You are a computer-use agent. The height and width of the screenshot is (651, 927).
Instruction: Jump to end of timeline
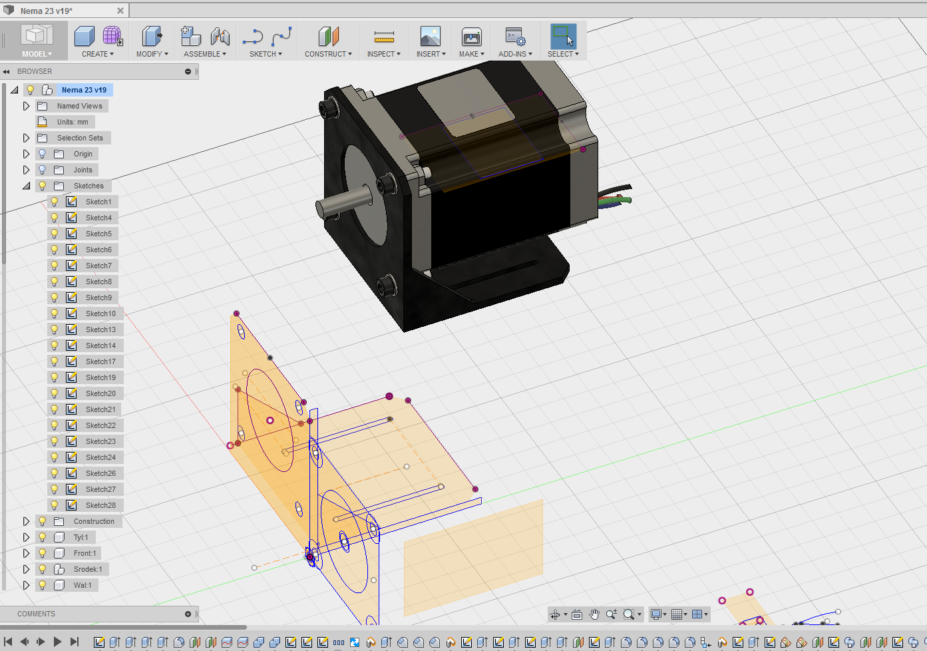[75, 642]
